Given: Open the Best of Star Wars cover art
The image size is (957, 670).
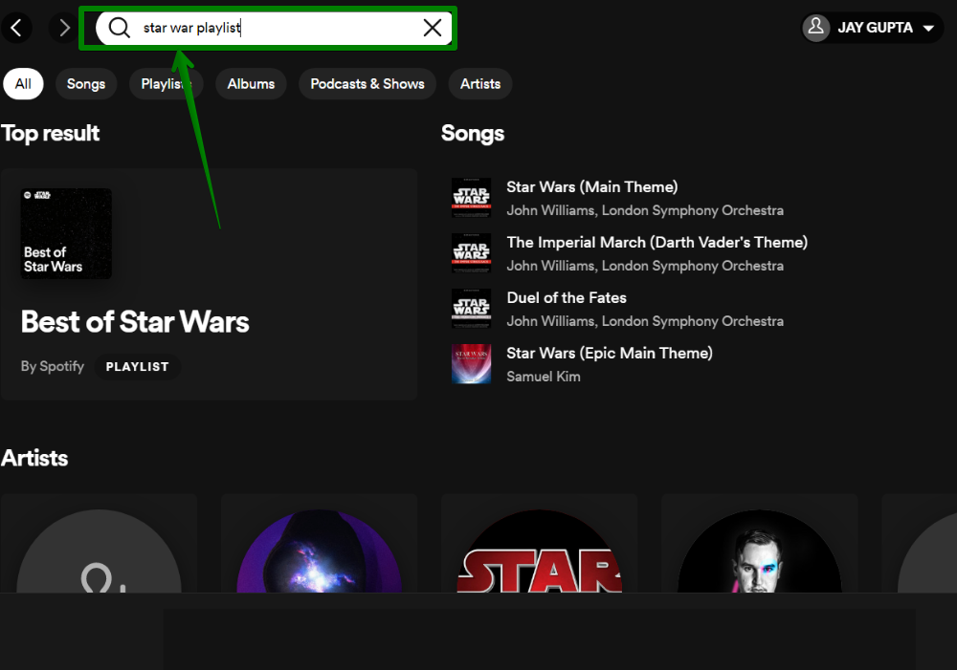Looking at the screenshot, I should pyautogui.click(x=67, y=233).
